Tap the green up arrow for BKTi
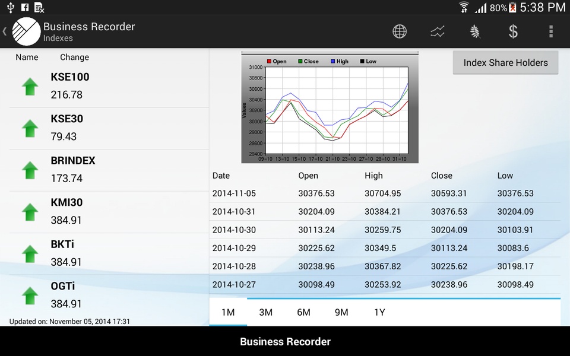 tap(30, 253)
